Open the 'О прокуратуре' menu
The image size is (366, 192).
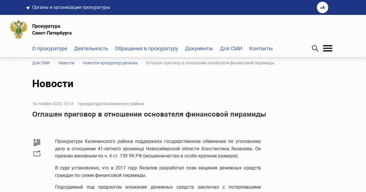50,48
